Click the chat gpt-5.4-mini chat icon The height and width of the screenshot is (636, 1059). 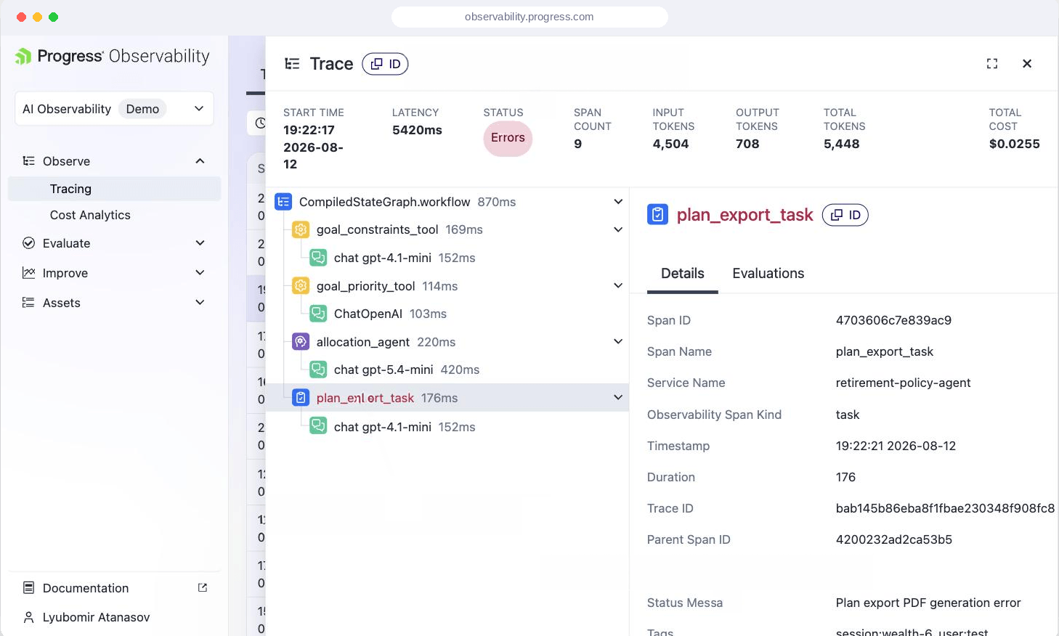tap(318, 370)
